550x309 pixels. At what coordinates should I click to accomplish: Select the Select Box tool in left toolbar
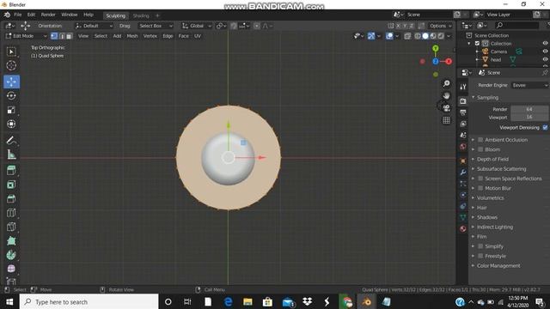(11, 51)
